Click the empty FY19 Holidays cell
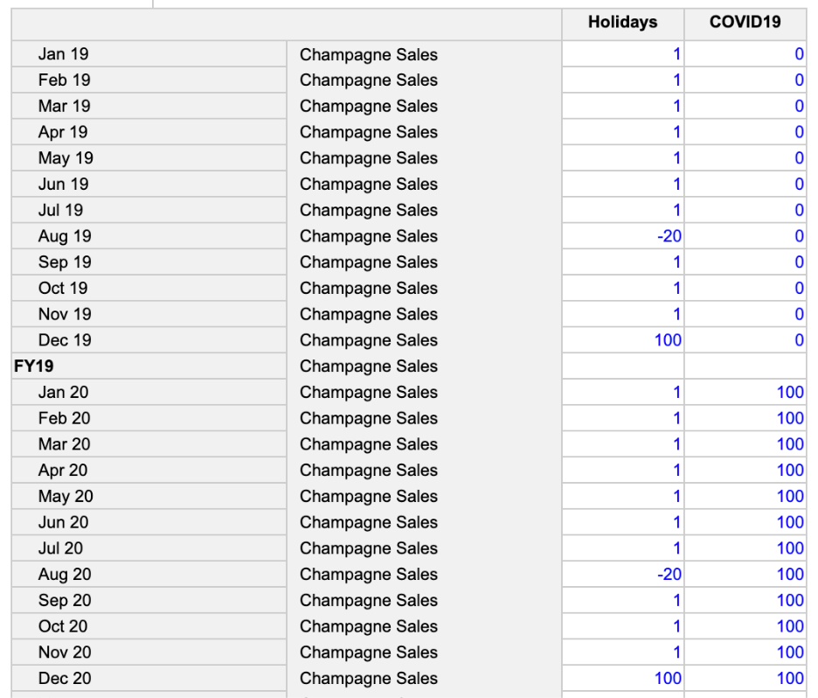Viewport: 818px width, 698px height. click(623, 366)
